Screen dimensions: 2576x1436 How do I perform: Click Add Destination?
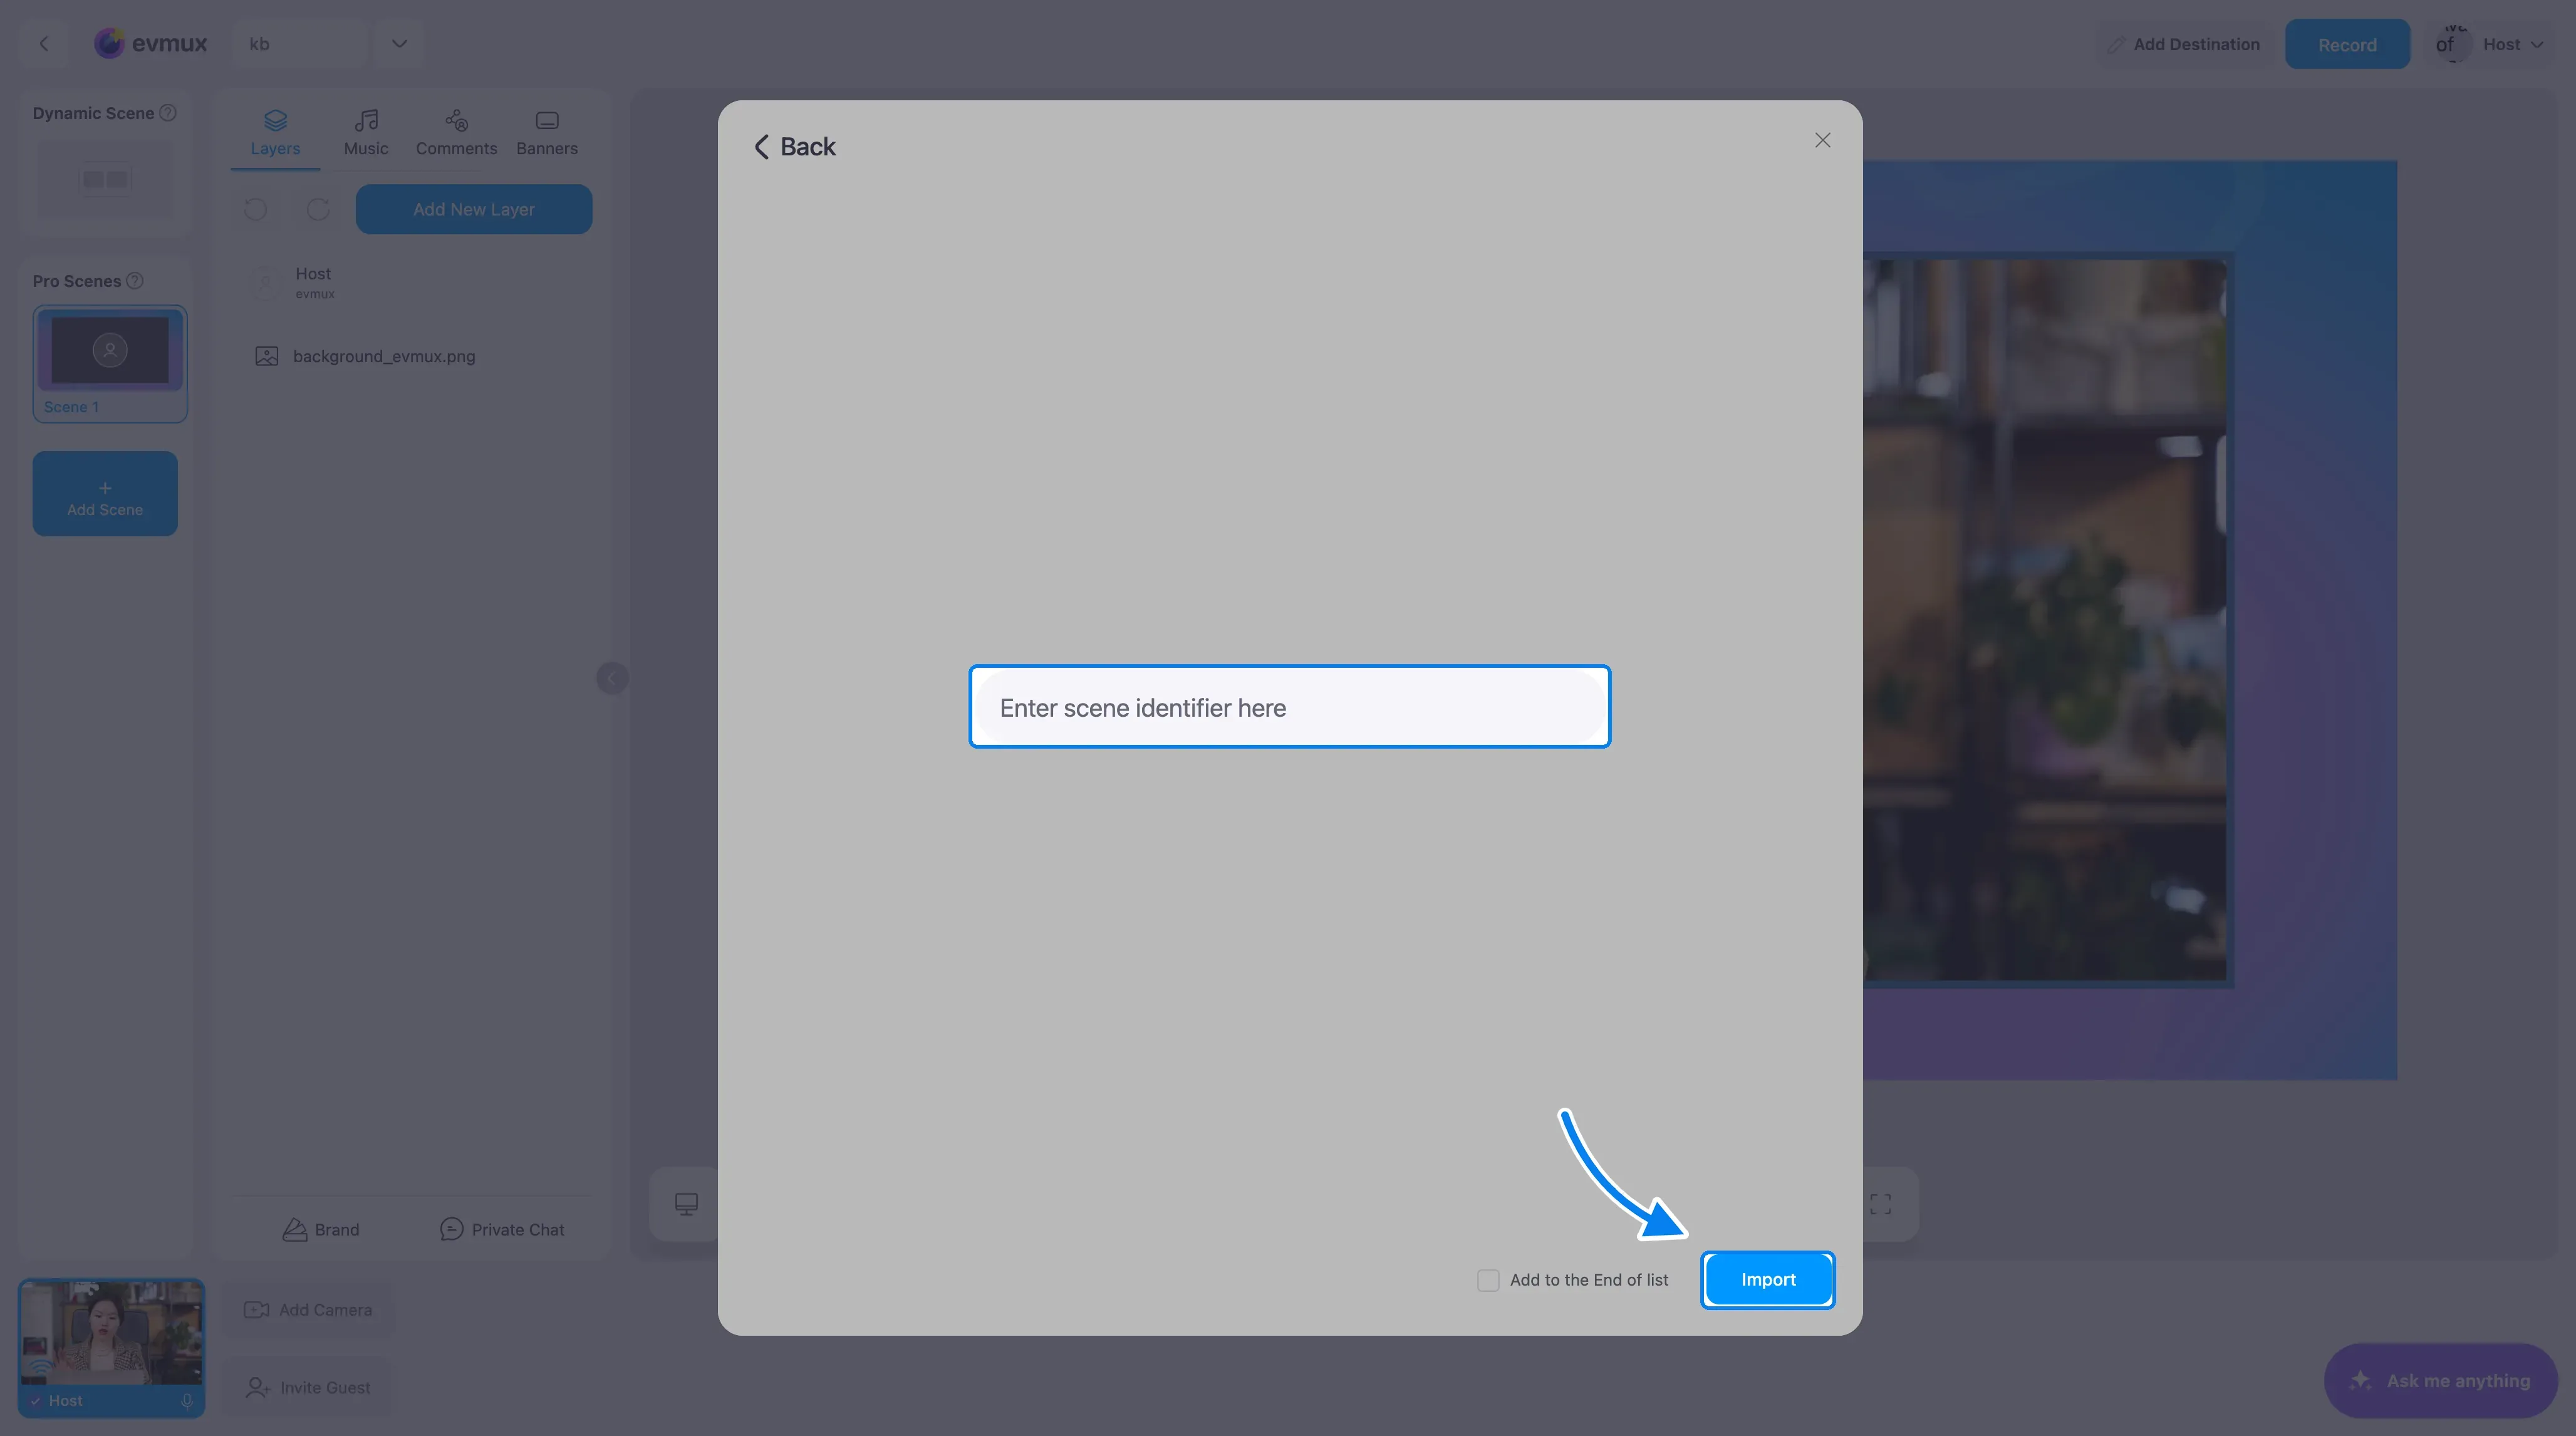click(2183, 44)
